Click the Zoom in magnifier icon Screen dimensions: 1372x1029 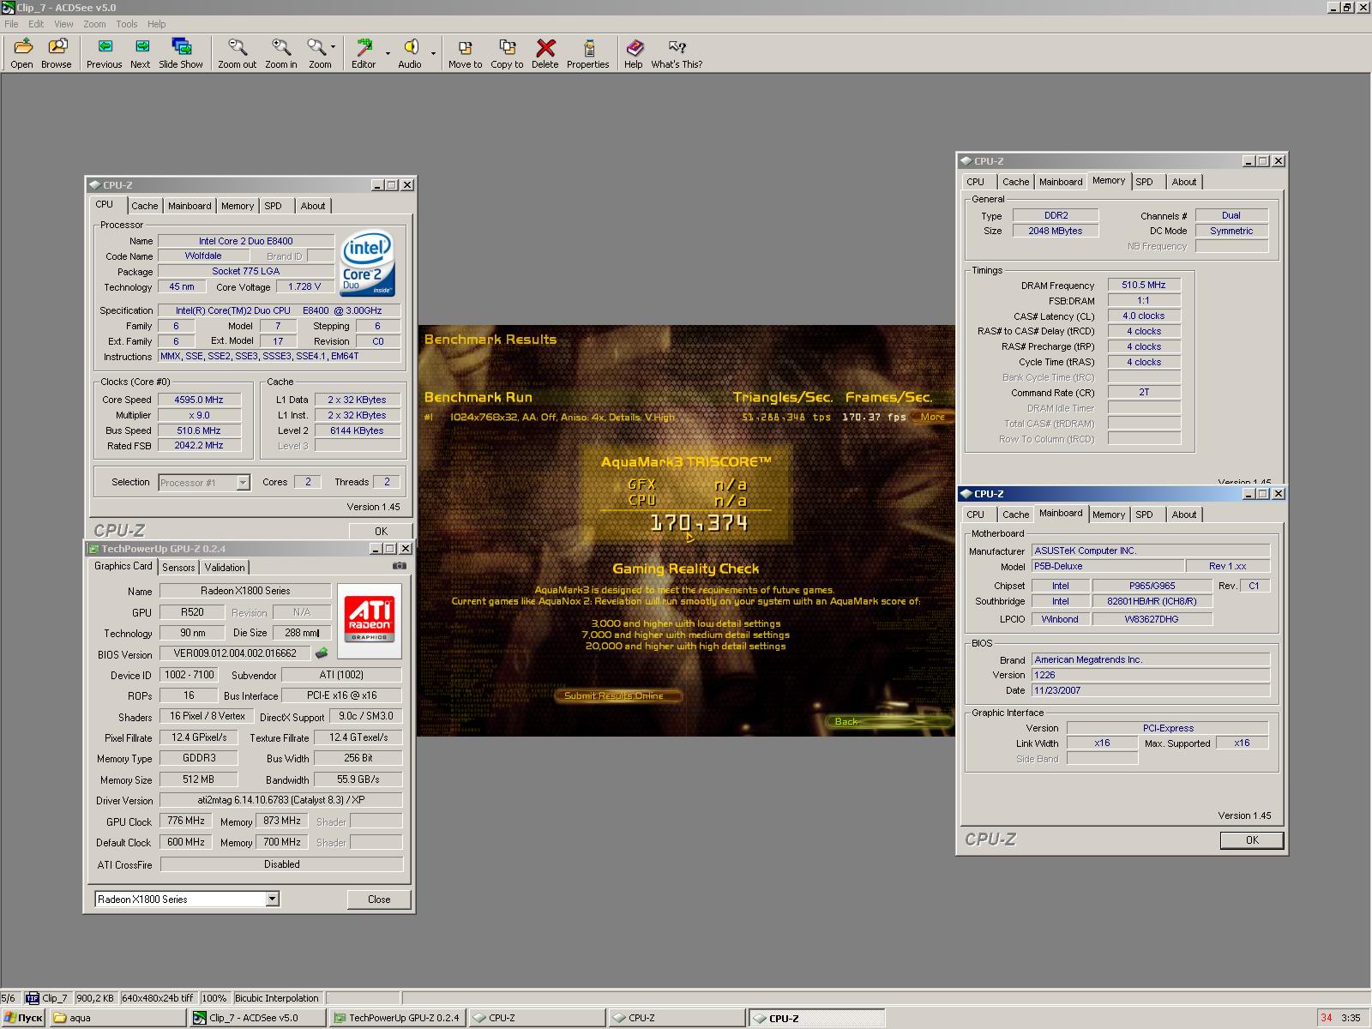[281, 53]
